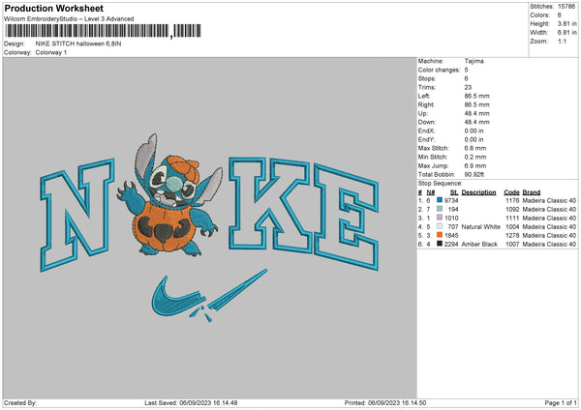Click the Stitches count 15786
581x410 pixels.
click(566, 7)
